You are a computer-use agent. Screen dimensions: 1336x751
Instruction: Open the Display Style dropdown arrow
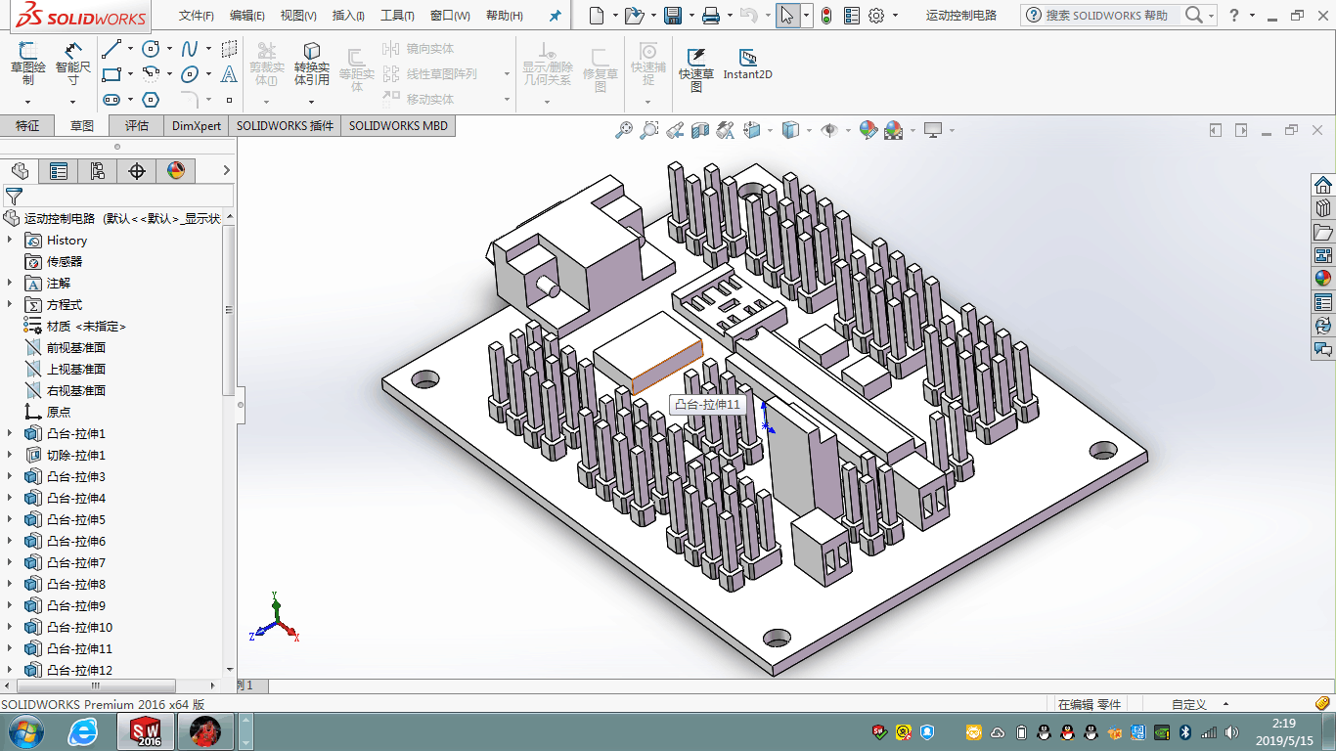809,130
